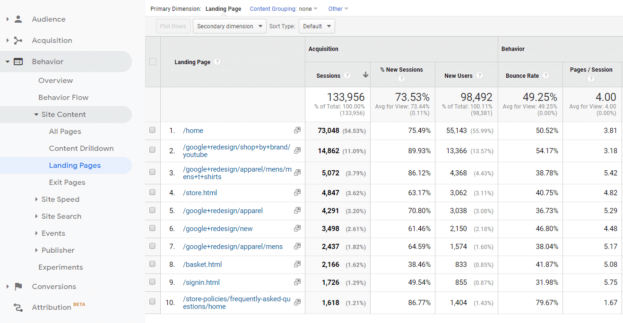Click the Plot Rows button
Image resolution: width=623 pixels, height=323 pixels.
tap(173, 26)
